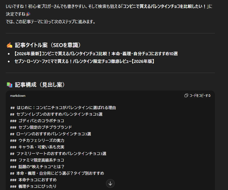Click the party popper emoji after 決定ですね
This screenshot has width=228, height=190.
tap(28, 14)
